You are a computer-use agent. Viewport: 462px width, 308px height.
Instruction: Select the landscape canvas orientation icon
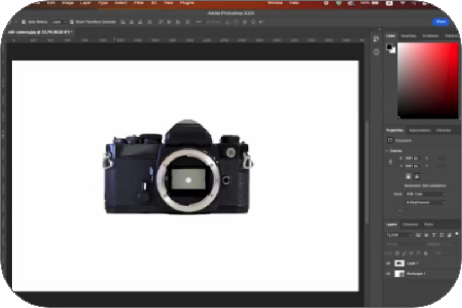[x=418, y=176]
